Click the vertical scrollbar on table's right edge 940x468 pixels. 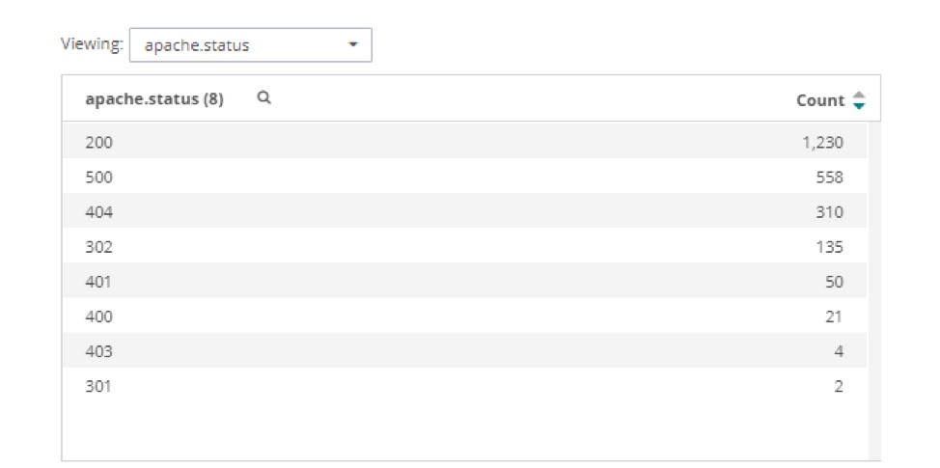874,289
